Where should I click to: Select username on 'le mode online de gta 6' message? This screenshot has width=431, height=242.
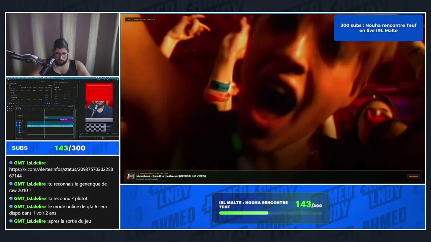pos(30,206)
